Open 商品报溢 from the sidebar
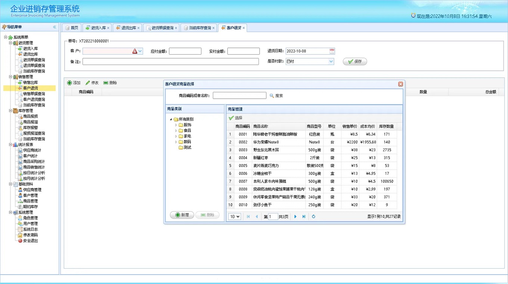Screen dimensions: 508x284 tap(30, 122)
